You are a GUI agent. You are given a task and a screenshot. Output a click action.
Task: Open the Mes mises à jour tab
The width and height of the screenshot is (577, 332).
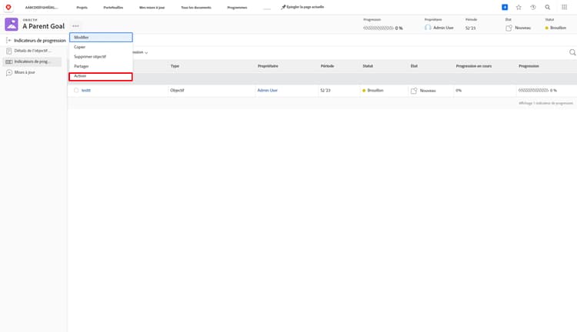(152, 8)
